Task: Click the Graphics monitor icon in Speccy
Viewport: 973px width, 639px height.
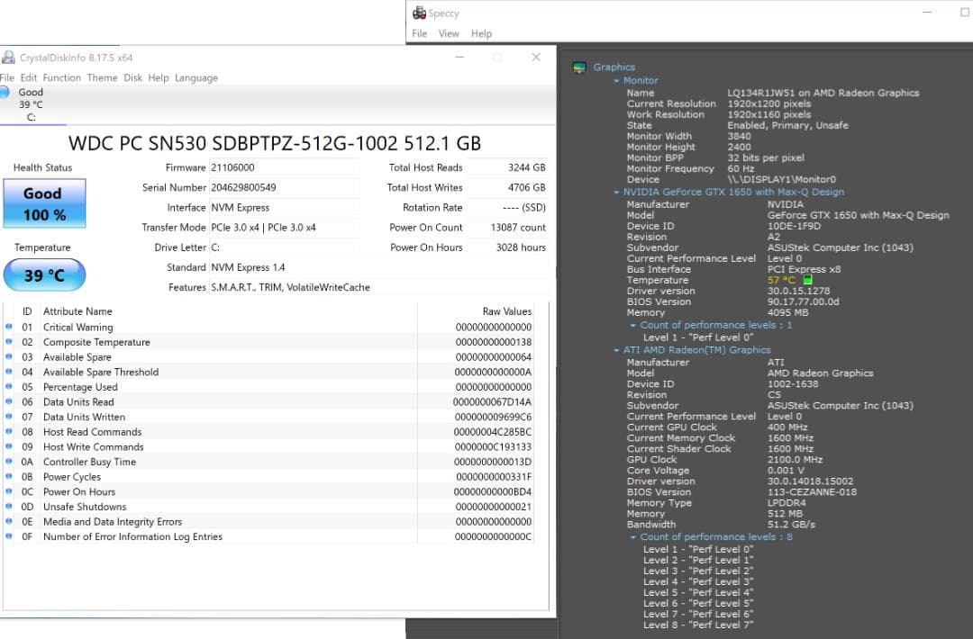Action: click(580, 67)
